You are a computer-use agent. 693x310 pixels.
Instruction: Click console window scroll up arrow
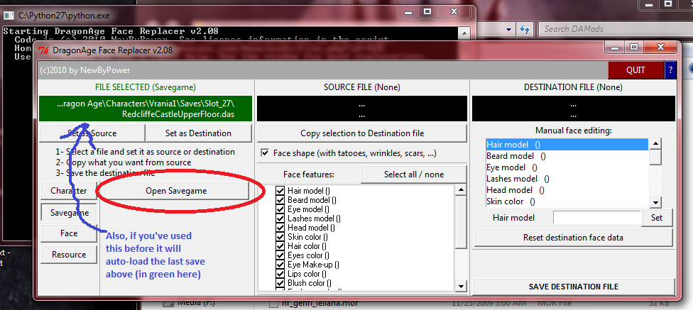pos(464,32)
